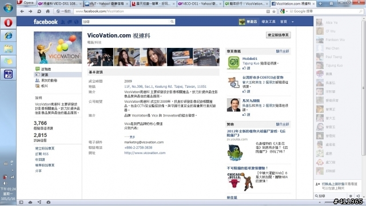Open the Chicago Bulls sponsored ad image
366x206 pixels.
(240, 181)
